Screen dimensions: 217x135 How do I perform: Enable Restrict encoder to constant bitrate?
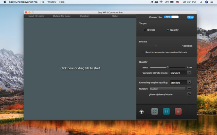[x=144, y=52]
